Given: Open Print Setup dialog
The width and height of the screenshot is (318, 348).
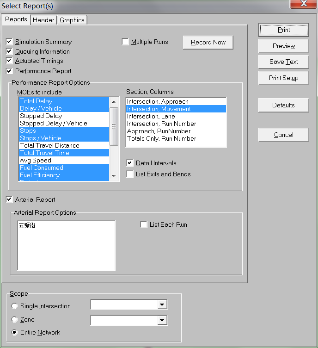Looking at the screenshot, I should 283,78.
